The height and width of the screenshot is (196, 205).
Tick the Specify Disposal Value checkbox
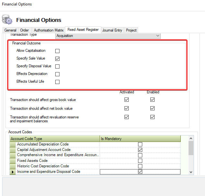[58, 66]
